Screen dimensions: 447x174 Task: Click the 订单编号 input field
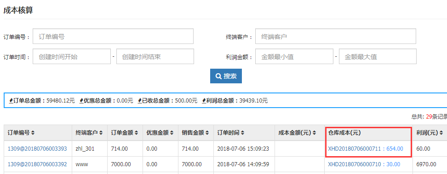[113, 36]
